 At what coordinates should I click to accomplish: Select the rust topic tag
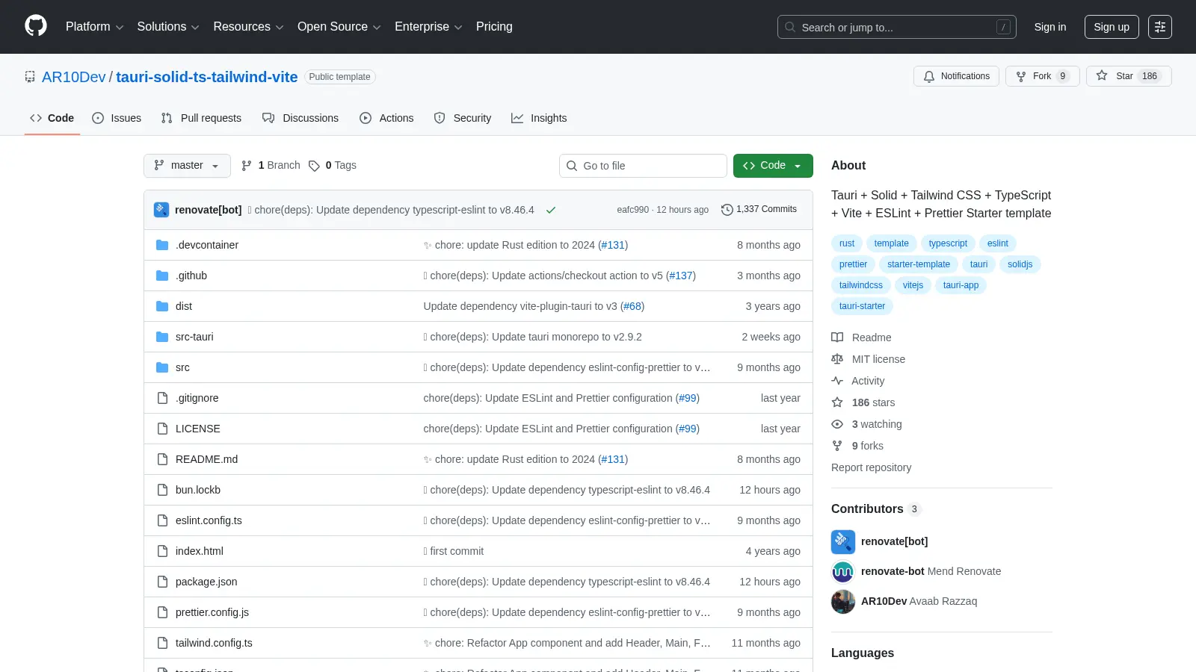[x=847, y=243]
